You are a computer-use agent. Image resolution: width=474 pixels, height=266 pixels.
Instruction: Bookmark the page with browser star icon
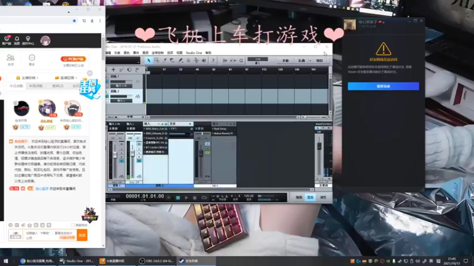(75, 21)
